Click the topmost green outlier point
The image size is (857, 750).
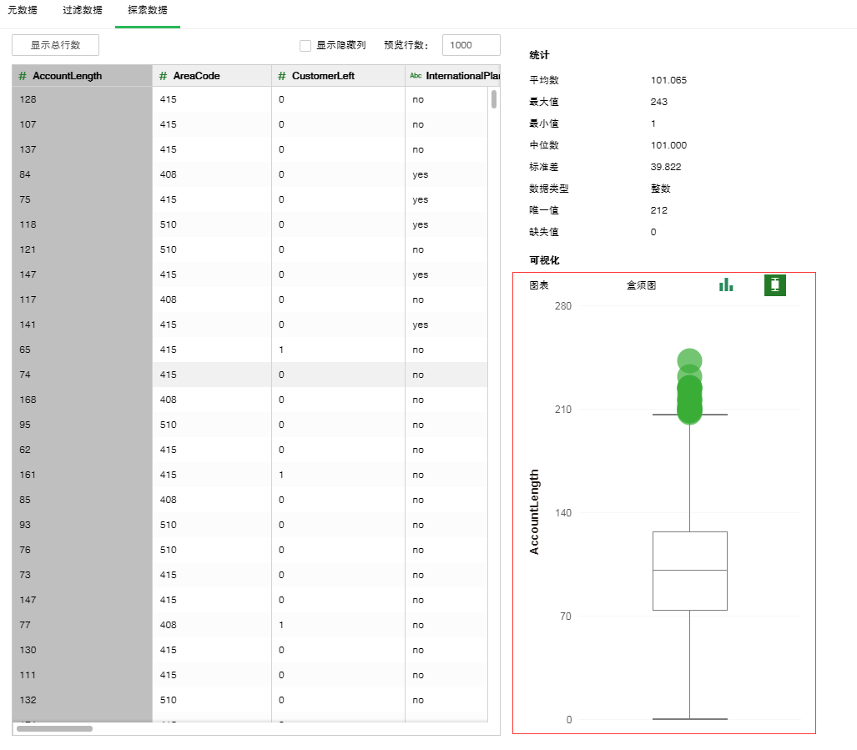point(689,360)
